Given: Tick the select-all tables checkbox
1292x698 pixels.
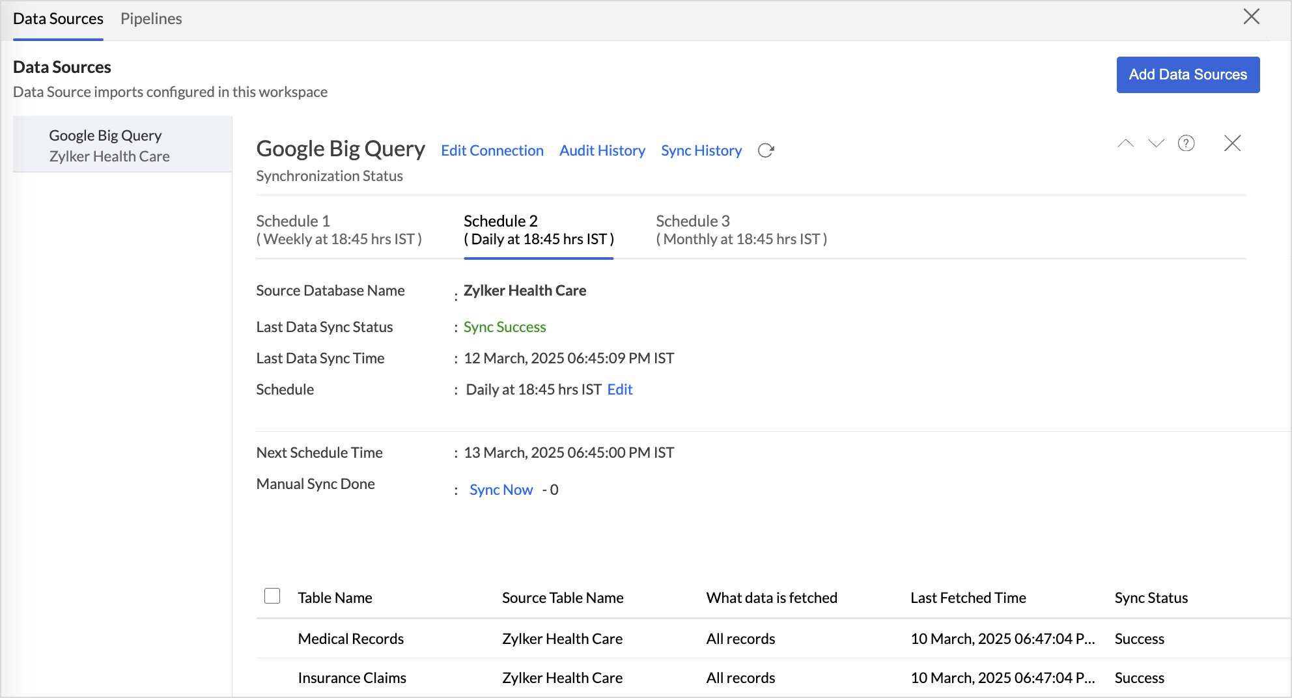Looking at the screenshot, I should (x=272, y=596).
